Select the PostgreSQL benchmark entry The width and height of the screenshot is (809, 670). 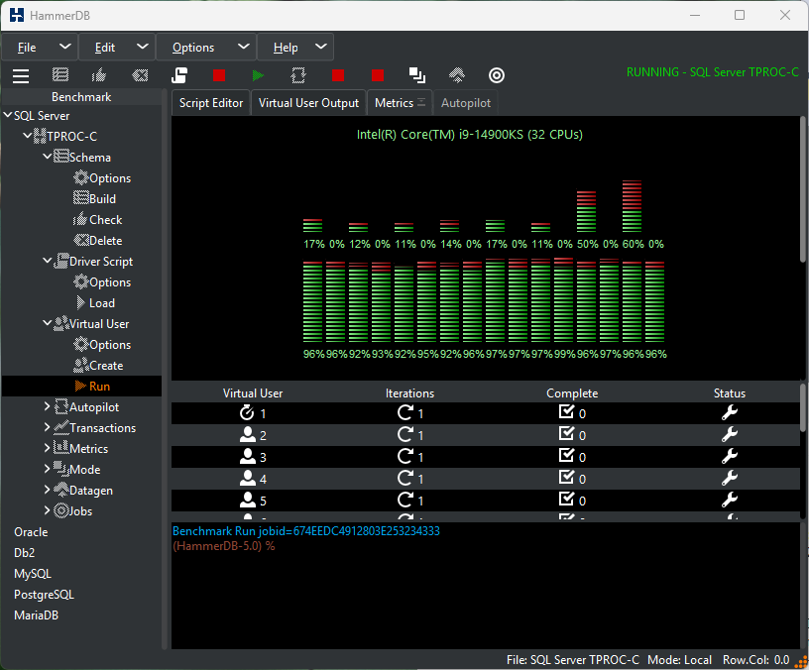pyautogui.click(x=44, y=595)
